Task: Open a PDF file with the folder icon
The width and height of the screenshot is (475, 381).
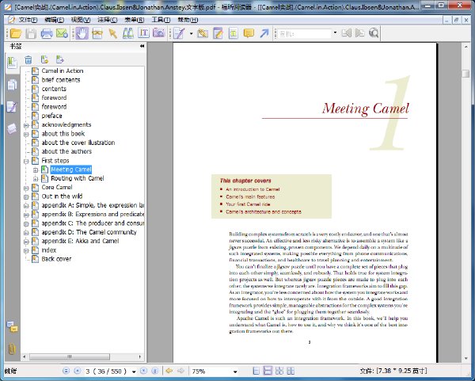Action: (x=16, y=33)
